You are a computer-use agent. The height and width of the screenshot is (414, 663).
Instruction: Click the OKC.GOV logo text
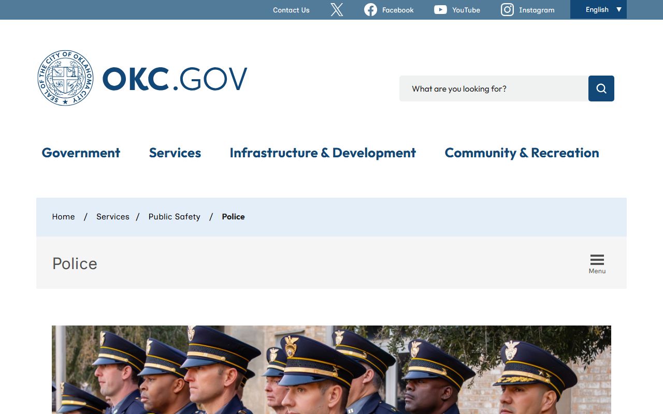point(175,79)
